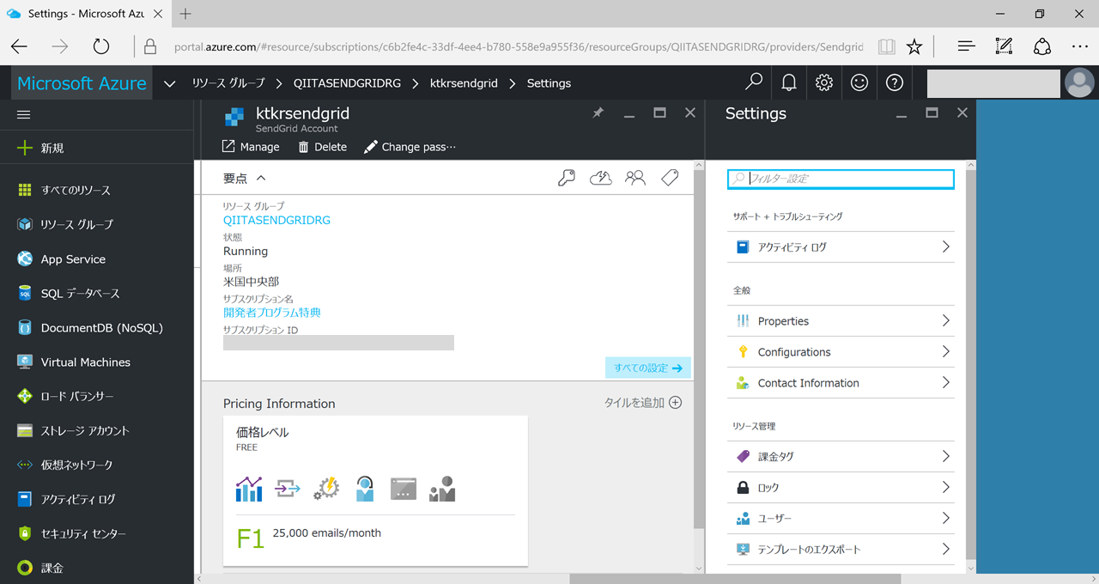Click the support person icon in pricing tile
Image resolution: width=1099 pixels, height=584 pixels.
365,489
